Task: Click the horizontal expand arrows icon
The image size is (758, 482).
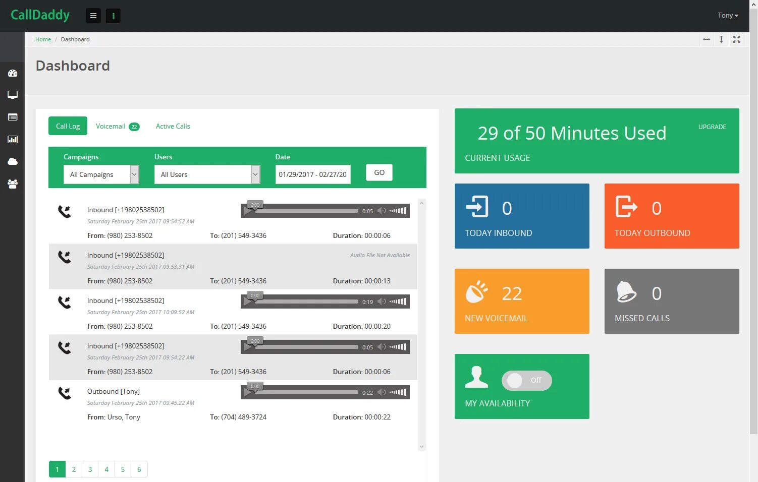Action: click(x=707, y=39)
